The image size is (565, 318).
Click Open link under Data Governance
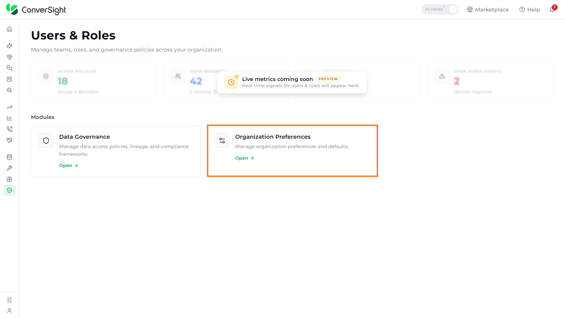pos(69,165)
